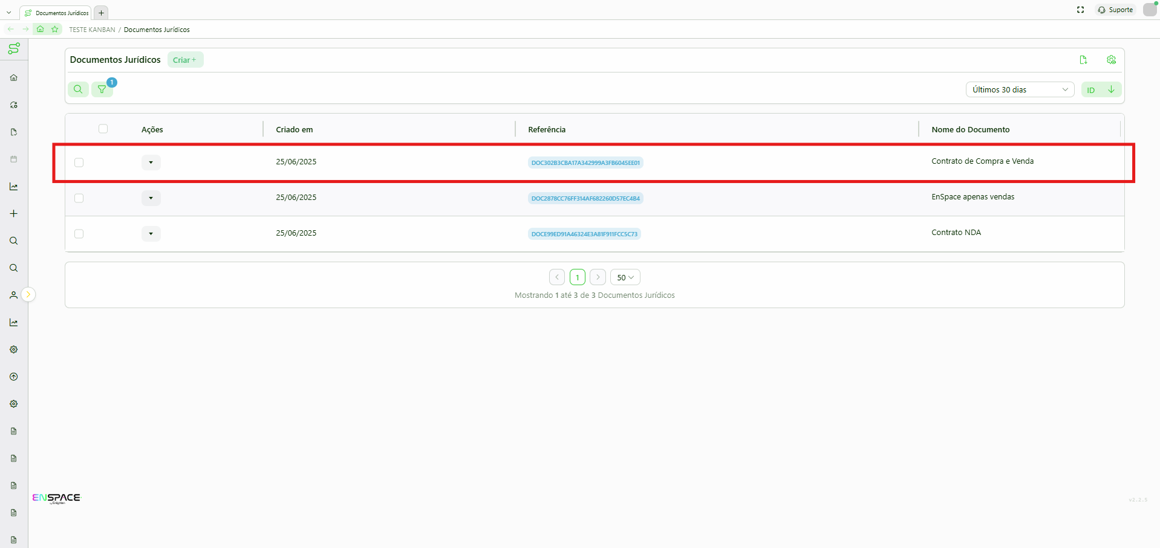This screenshot has width=1160, height=548.
Task: Click the circled up-arrow icon in the sidebar
Action: [14, 377]
